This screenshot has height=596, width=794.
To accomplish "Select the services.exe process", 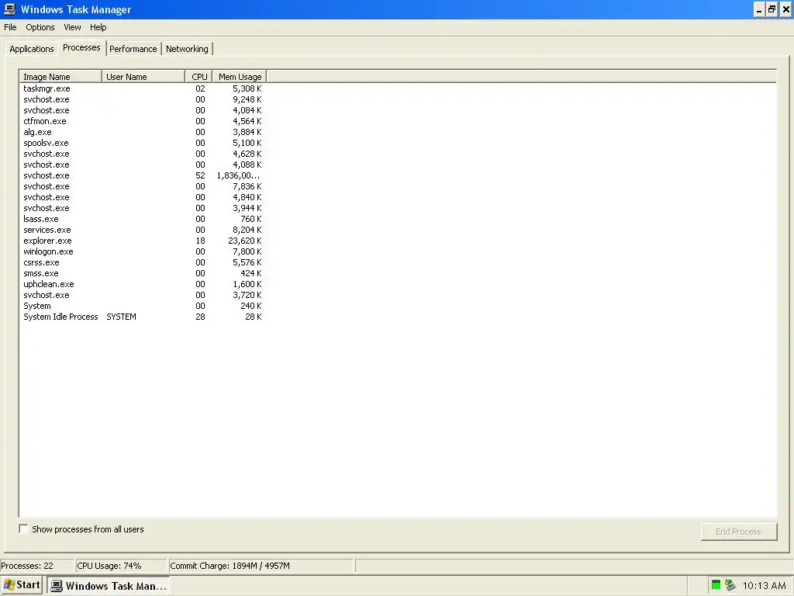I will [143, 230].
